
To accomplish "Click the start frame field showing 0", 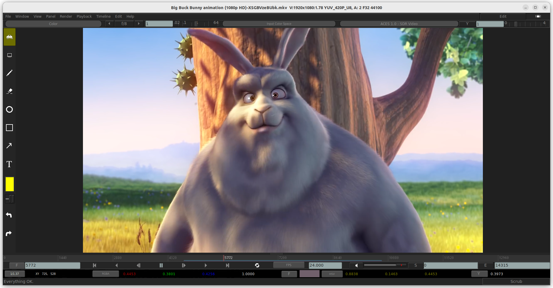I will pyautogui.click(x=450, y=265).
